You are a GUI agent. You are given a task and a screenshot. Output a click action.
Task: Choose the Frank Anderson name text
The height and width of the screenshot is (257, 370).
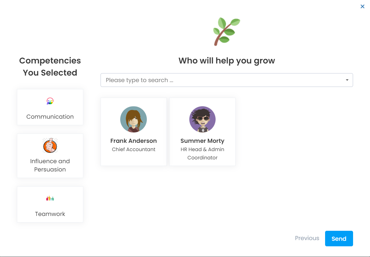(x=133, y=141)
